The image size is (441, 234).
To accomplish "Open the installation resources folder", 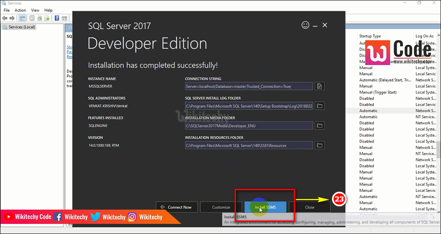I will point(319,145).
